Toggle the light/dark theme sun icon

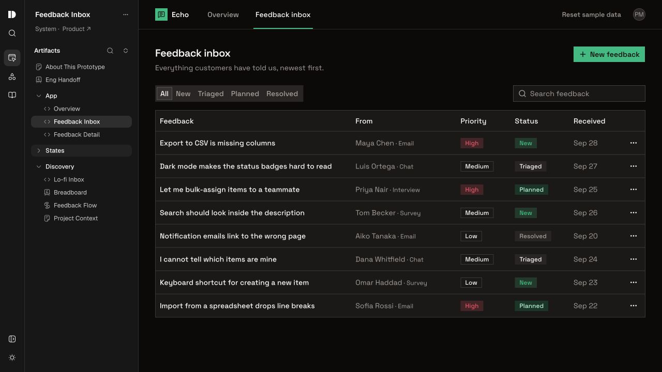pyautogui.click(x=12, y=358)
